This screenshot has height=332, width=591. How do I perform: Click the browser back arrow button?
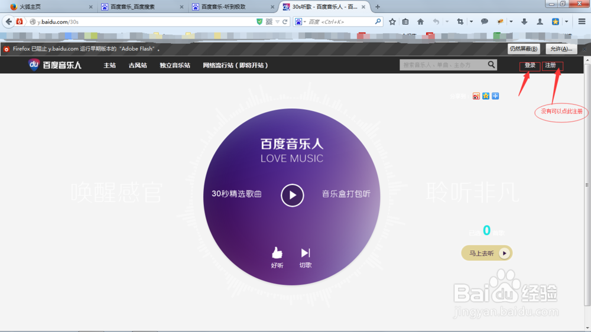click(x=9, y=21)
